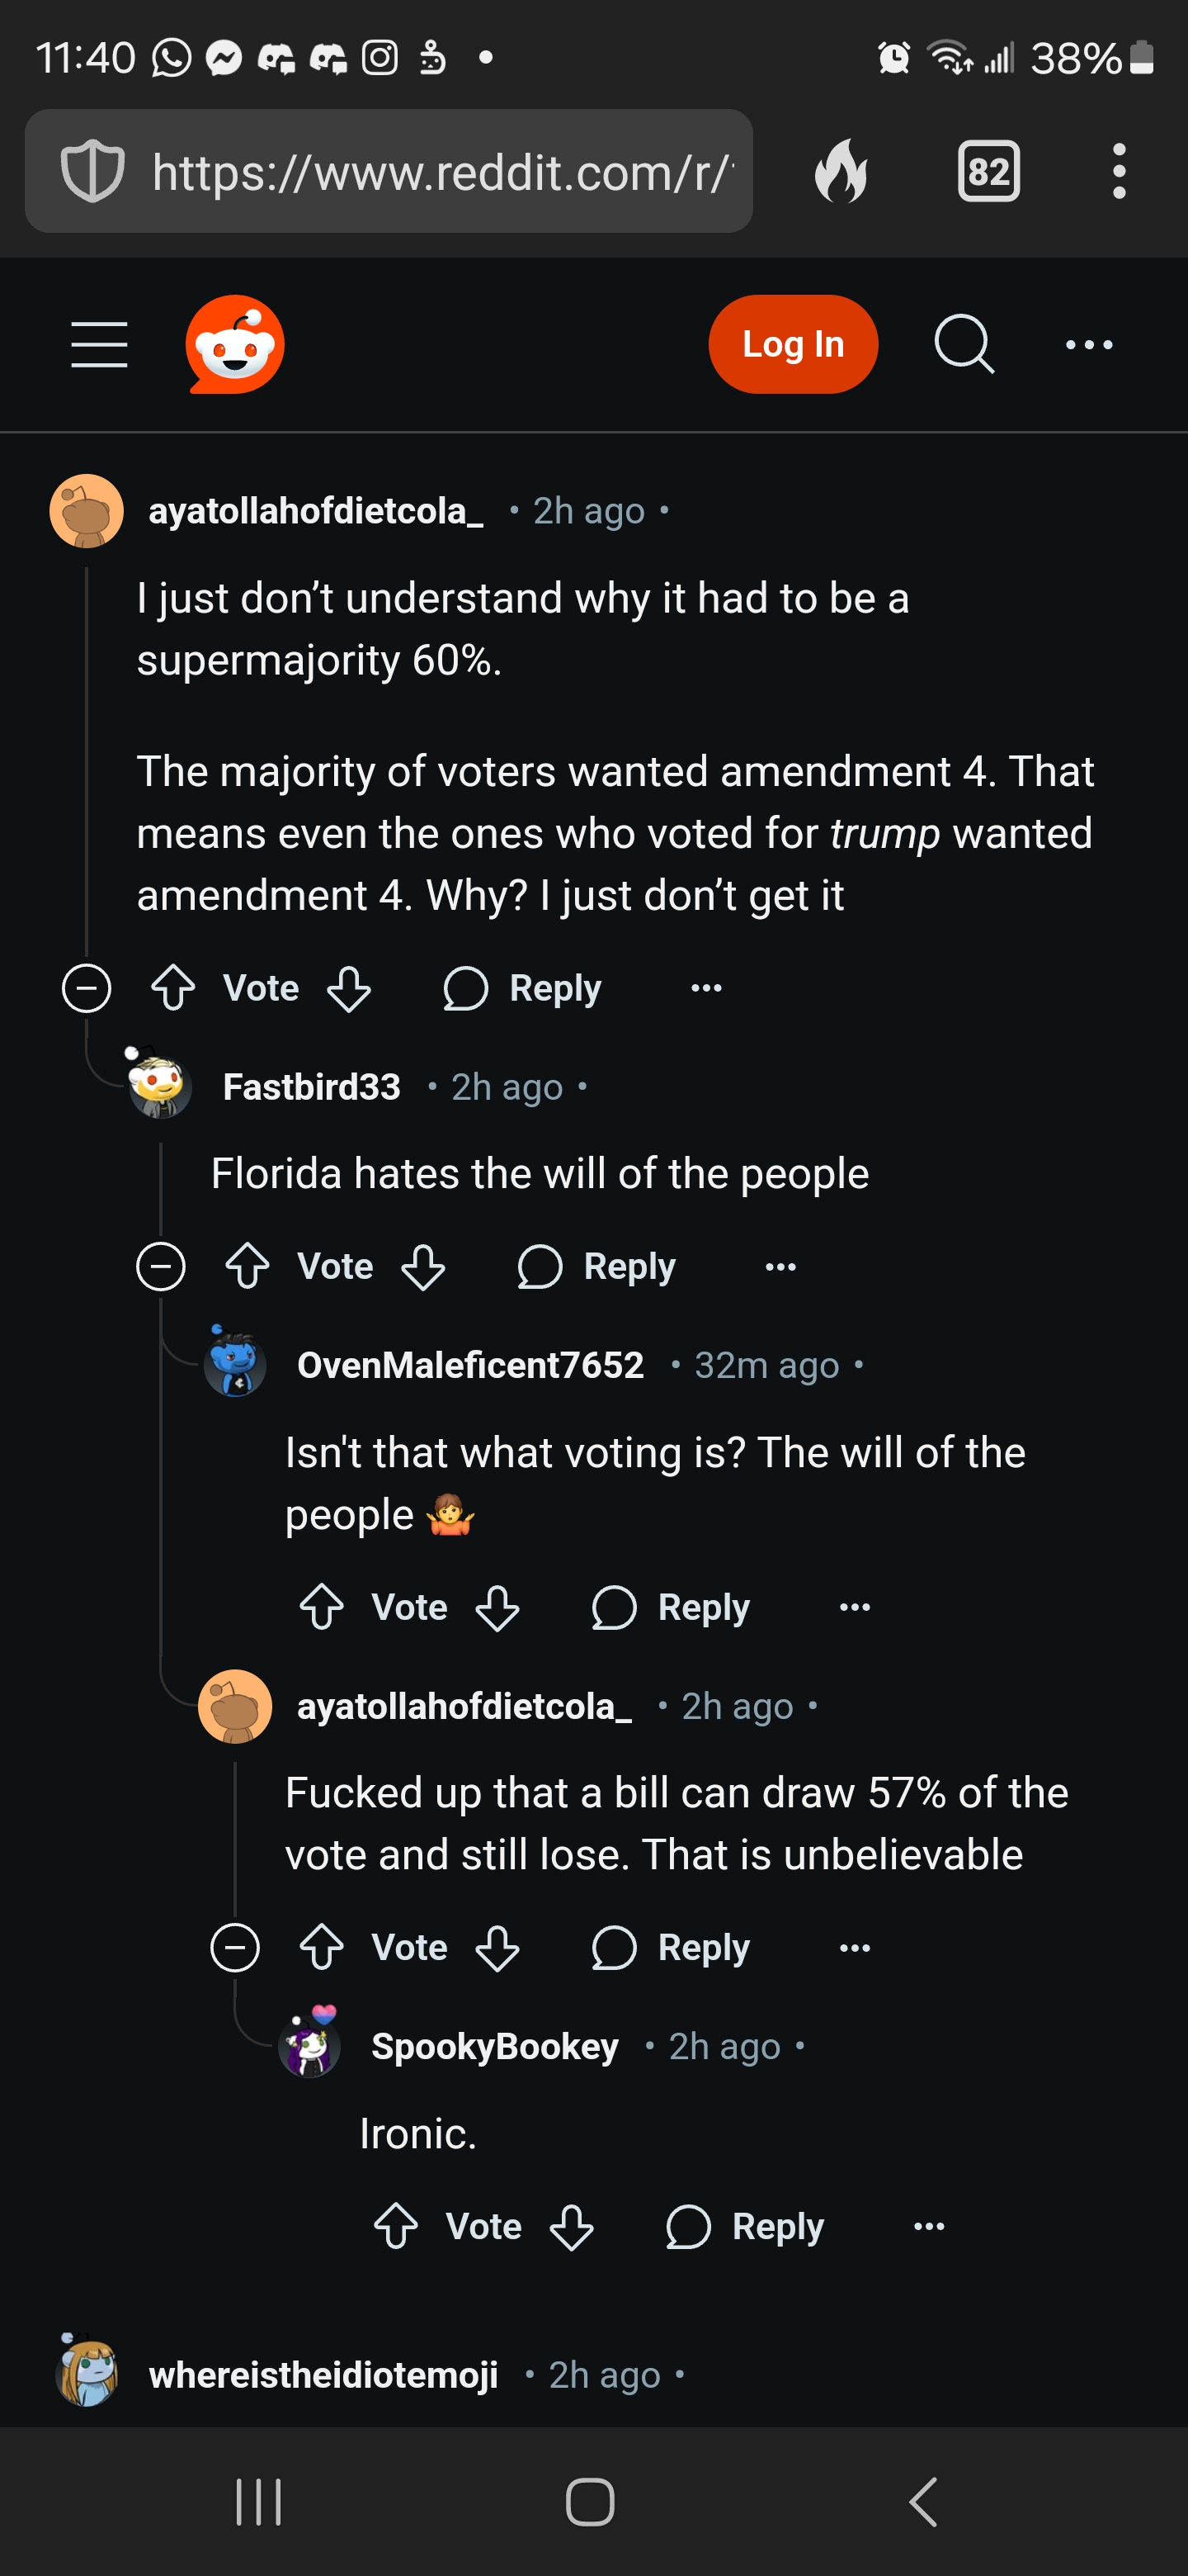Open Reddit search magnifier icon
The width and height of the screenshot is (1188, 2576).
click(x=964, y=344)
